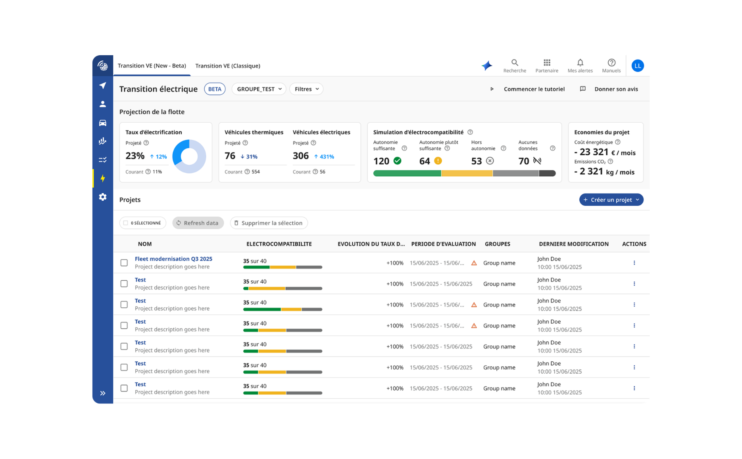Click the blue sparkle AI assistant icon
Viewport: 742px width, 459px height.
click(x=487, y=66)
